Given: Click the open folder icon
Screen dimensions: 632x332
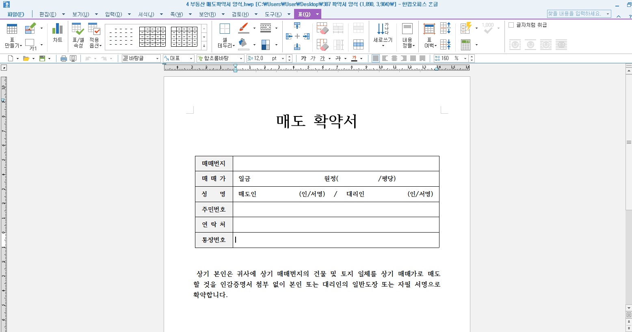Looking at the screenshot, I should tap(26, 58).
